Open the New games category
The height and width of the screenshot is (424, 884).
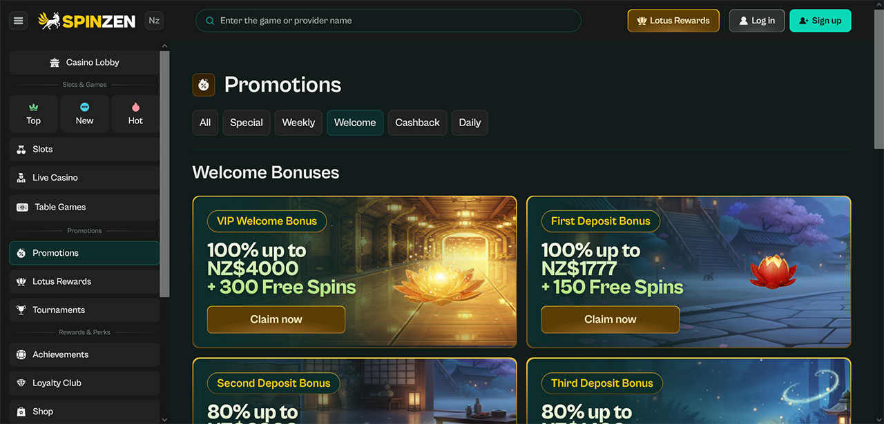pos(84,114)
